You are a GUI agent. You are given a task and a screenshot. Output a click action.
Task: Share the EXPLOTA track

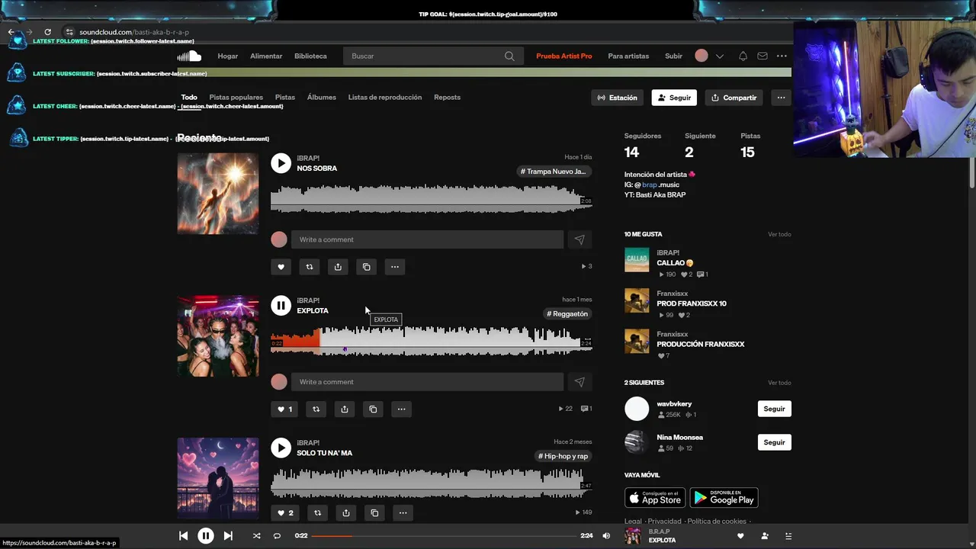[x=345, y=409]
